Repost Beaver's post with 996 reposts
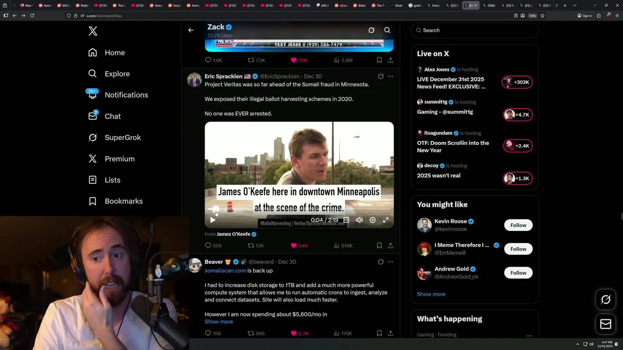Screen dimensions: 623x350 pos(256,333)
